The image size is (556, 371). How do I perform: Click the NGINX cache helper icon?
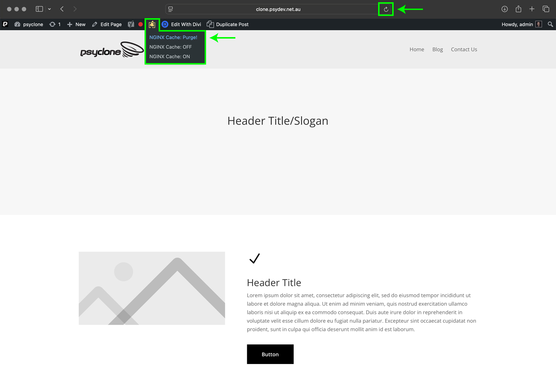coord(152,24)
